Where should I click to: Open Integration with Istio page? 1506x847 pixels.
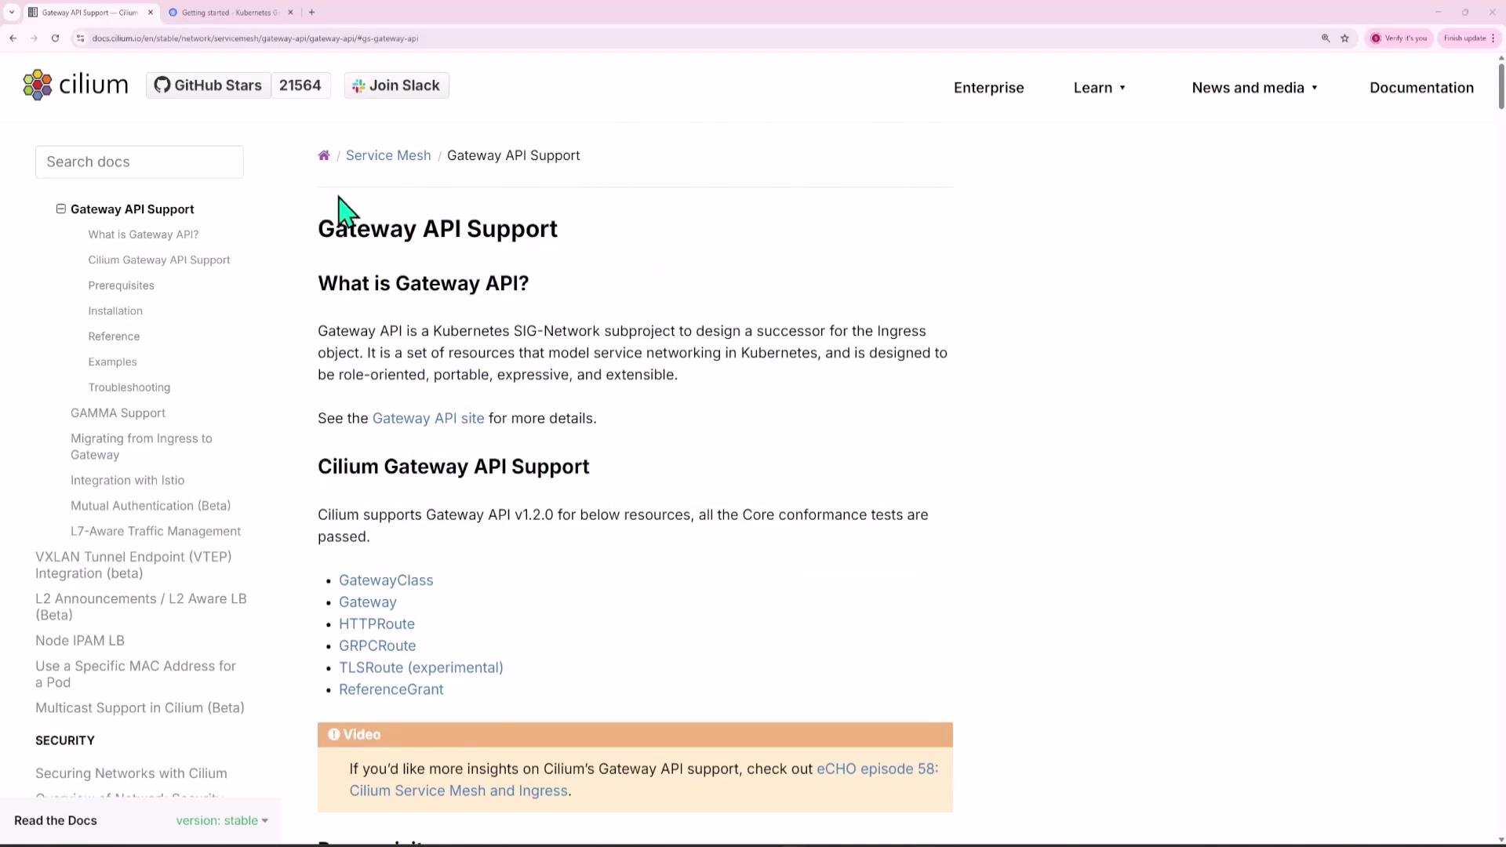click(127, 480)
